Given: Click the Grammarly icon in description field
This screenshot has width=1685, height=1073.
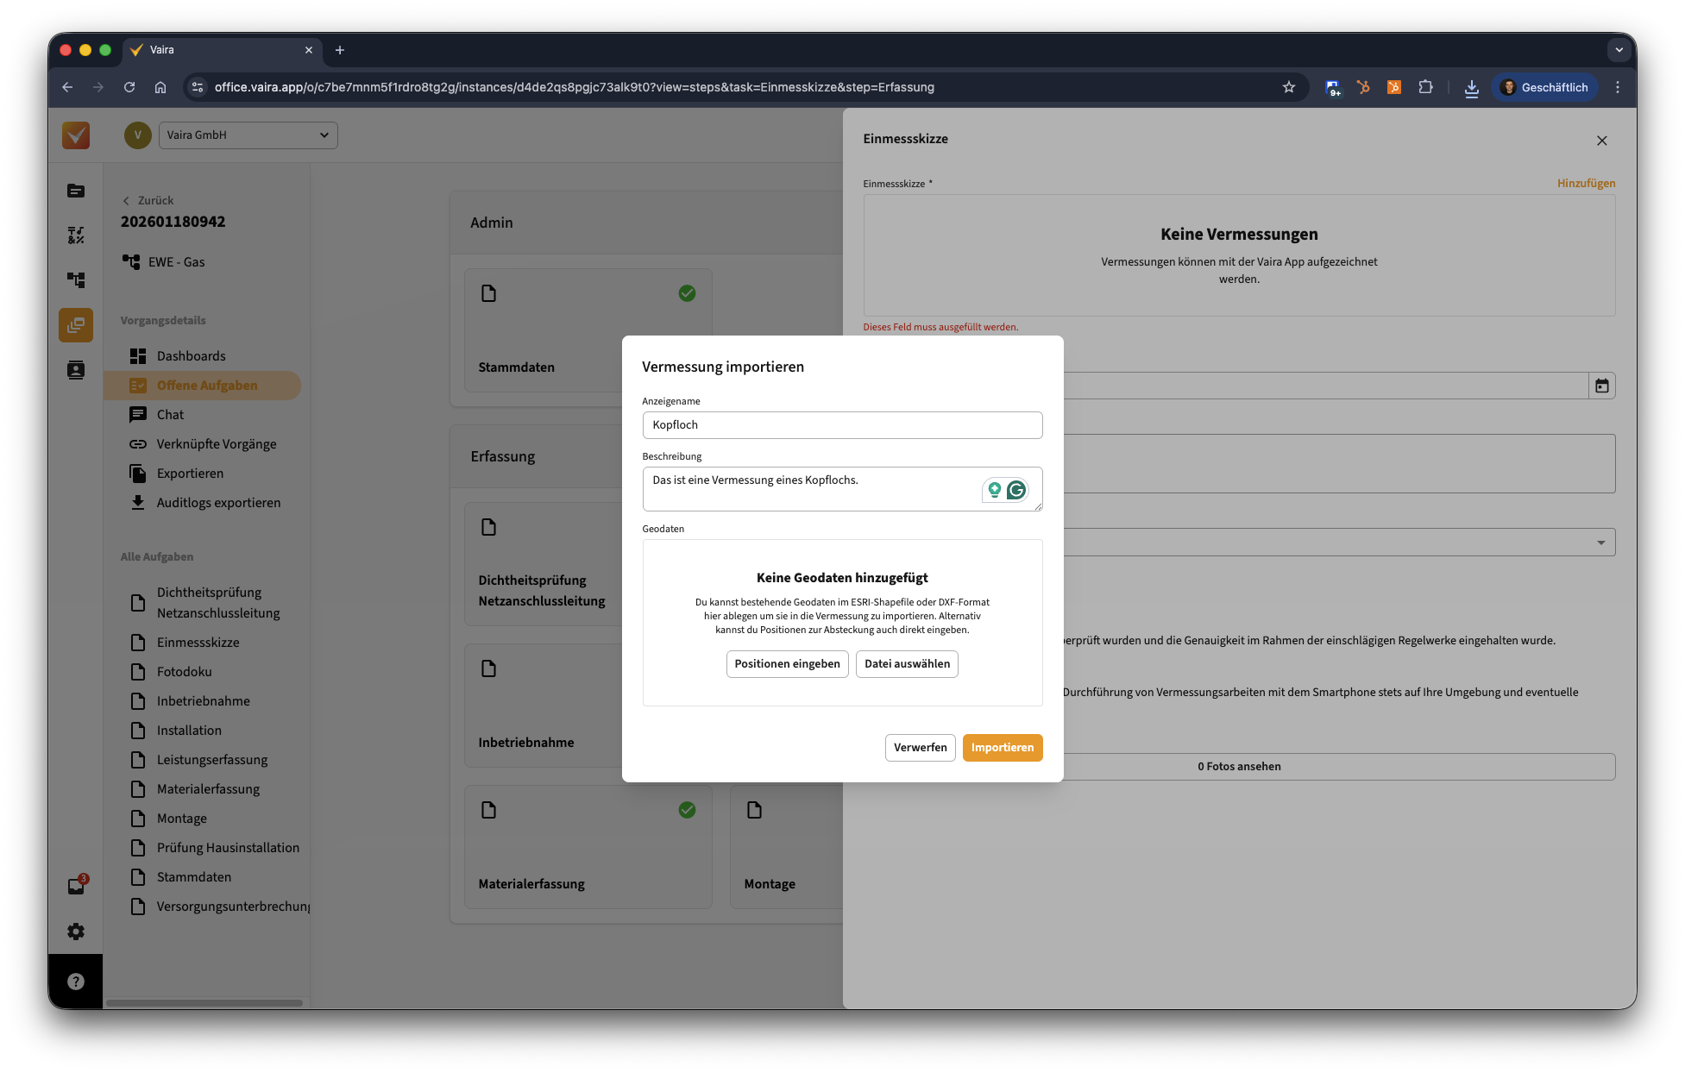Looking at the screenshot, I should (x=1016, y=490).
